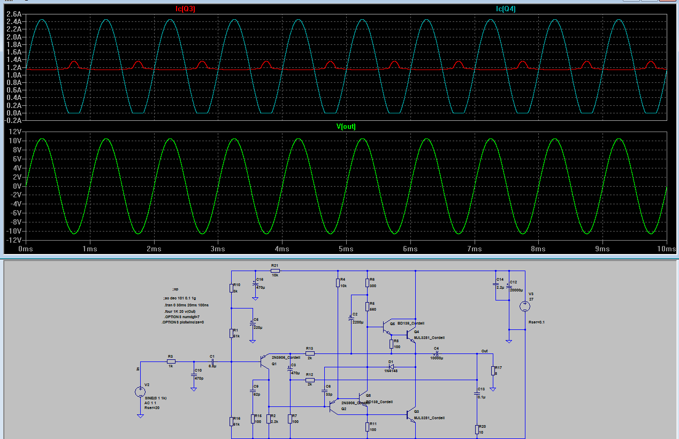This screenshot has width=679, height=439.
Task: Select resistor R2 2.2k symbol
Action: click(269, 418)
